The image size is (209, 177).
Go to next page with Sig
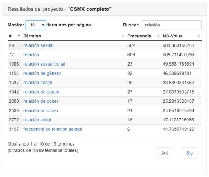[190, 153]
